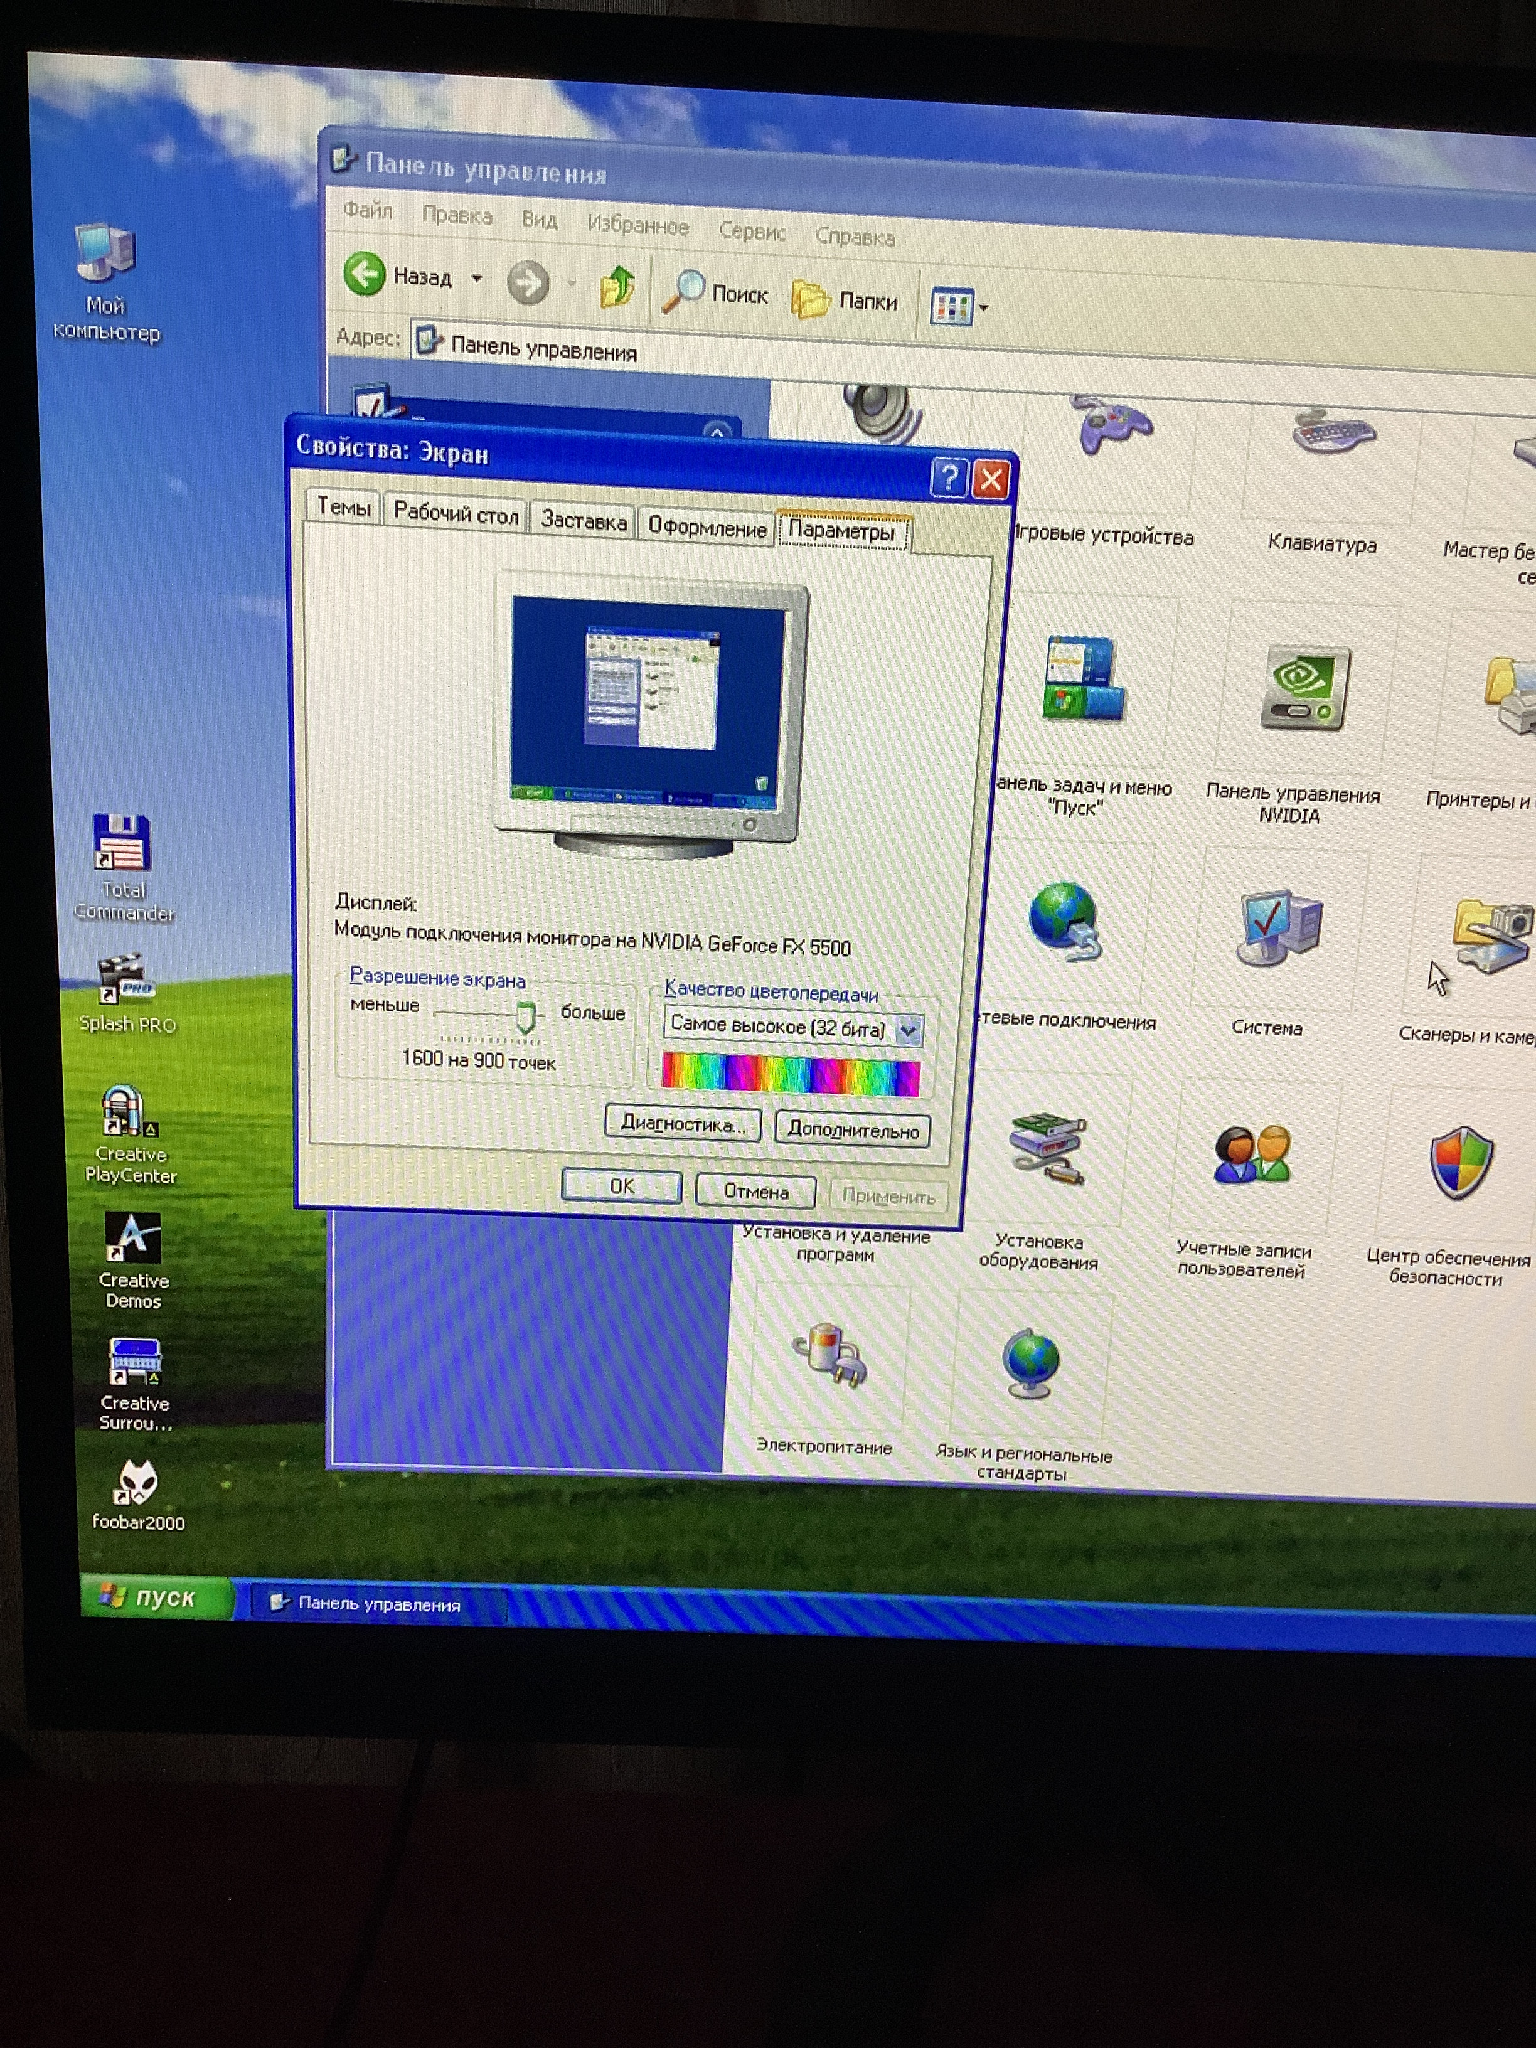Click the "1600 на 900 точек" text
The height and width of the screenshot is (2048, 1536).
(x=479, y=1060)
